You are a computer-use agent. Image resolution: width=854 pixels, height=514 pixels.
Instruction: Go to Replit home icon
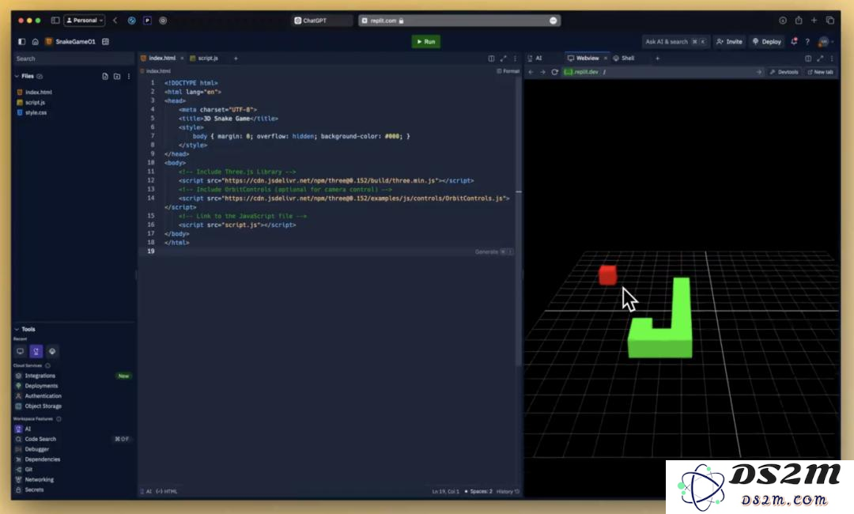pyautogui.click(x=36, y=41)
